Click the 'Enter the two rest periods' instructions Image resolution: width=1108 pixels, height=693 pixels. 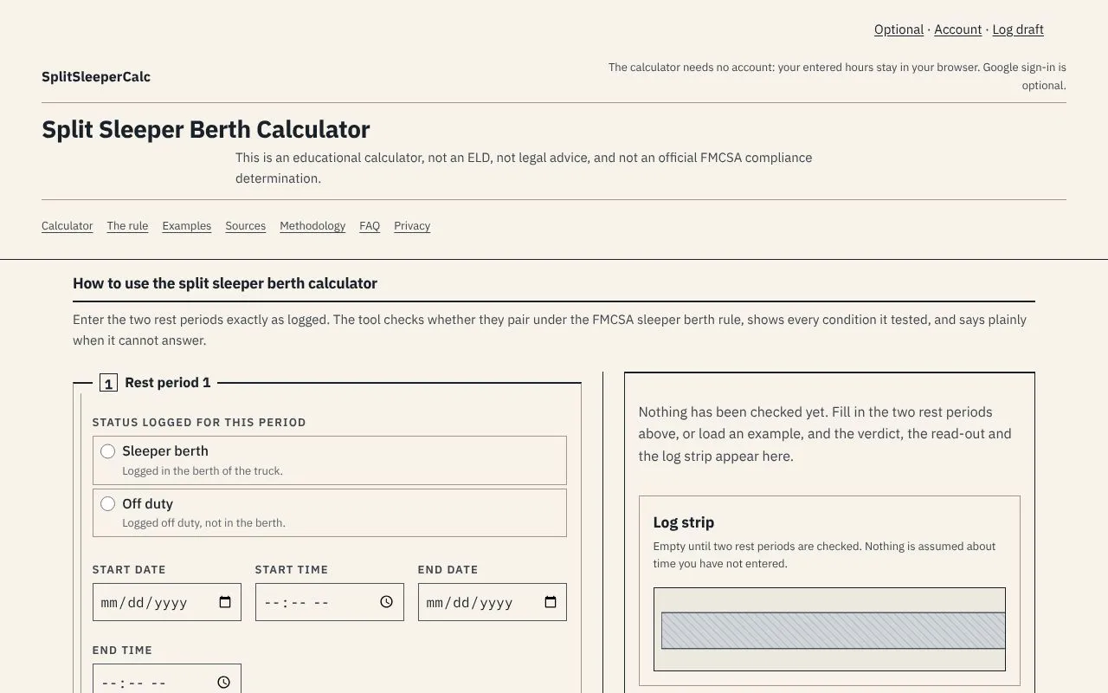tap(550, 330)
